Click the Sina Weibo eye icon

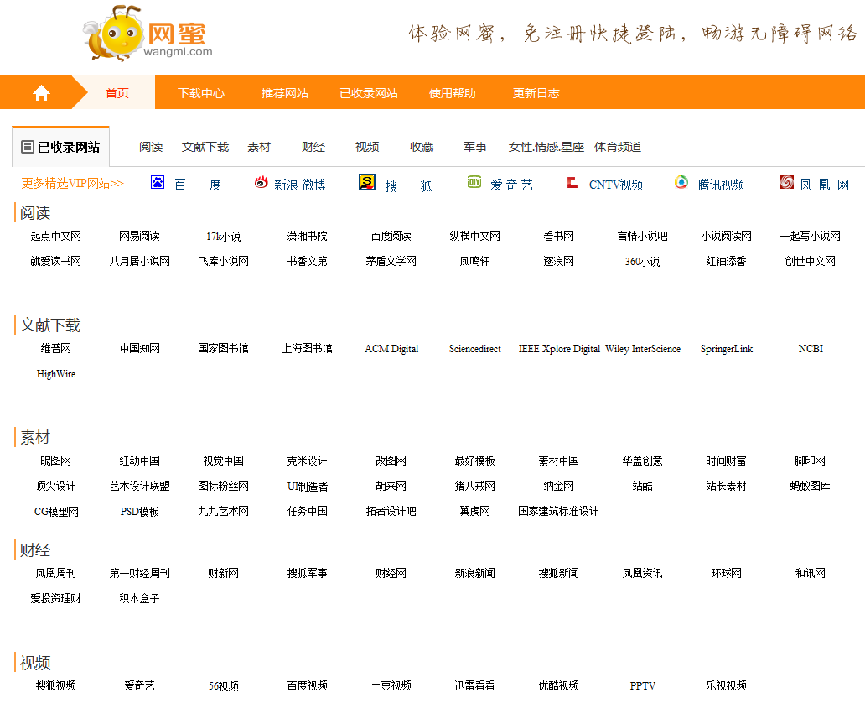(x=261, y=182)
